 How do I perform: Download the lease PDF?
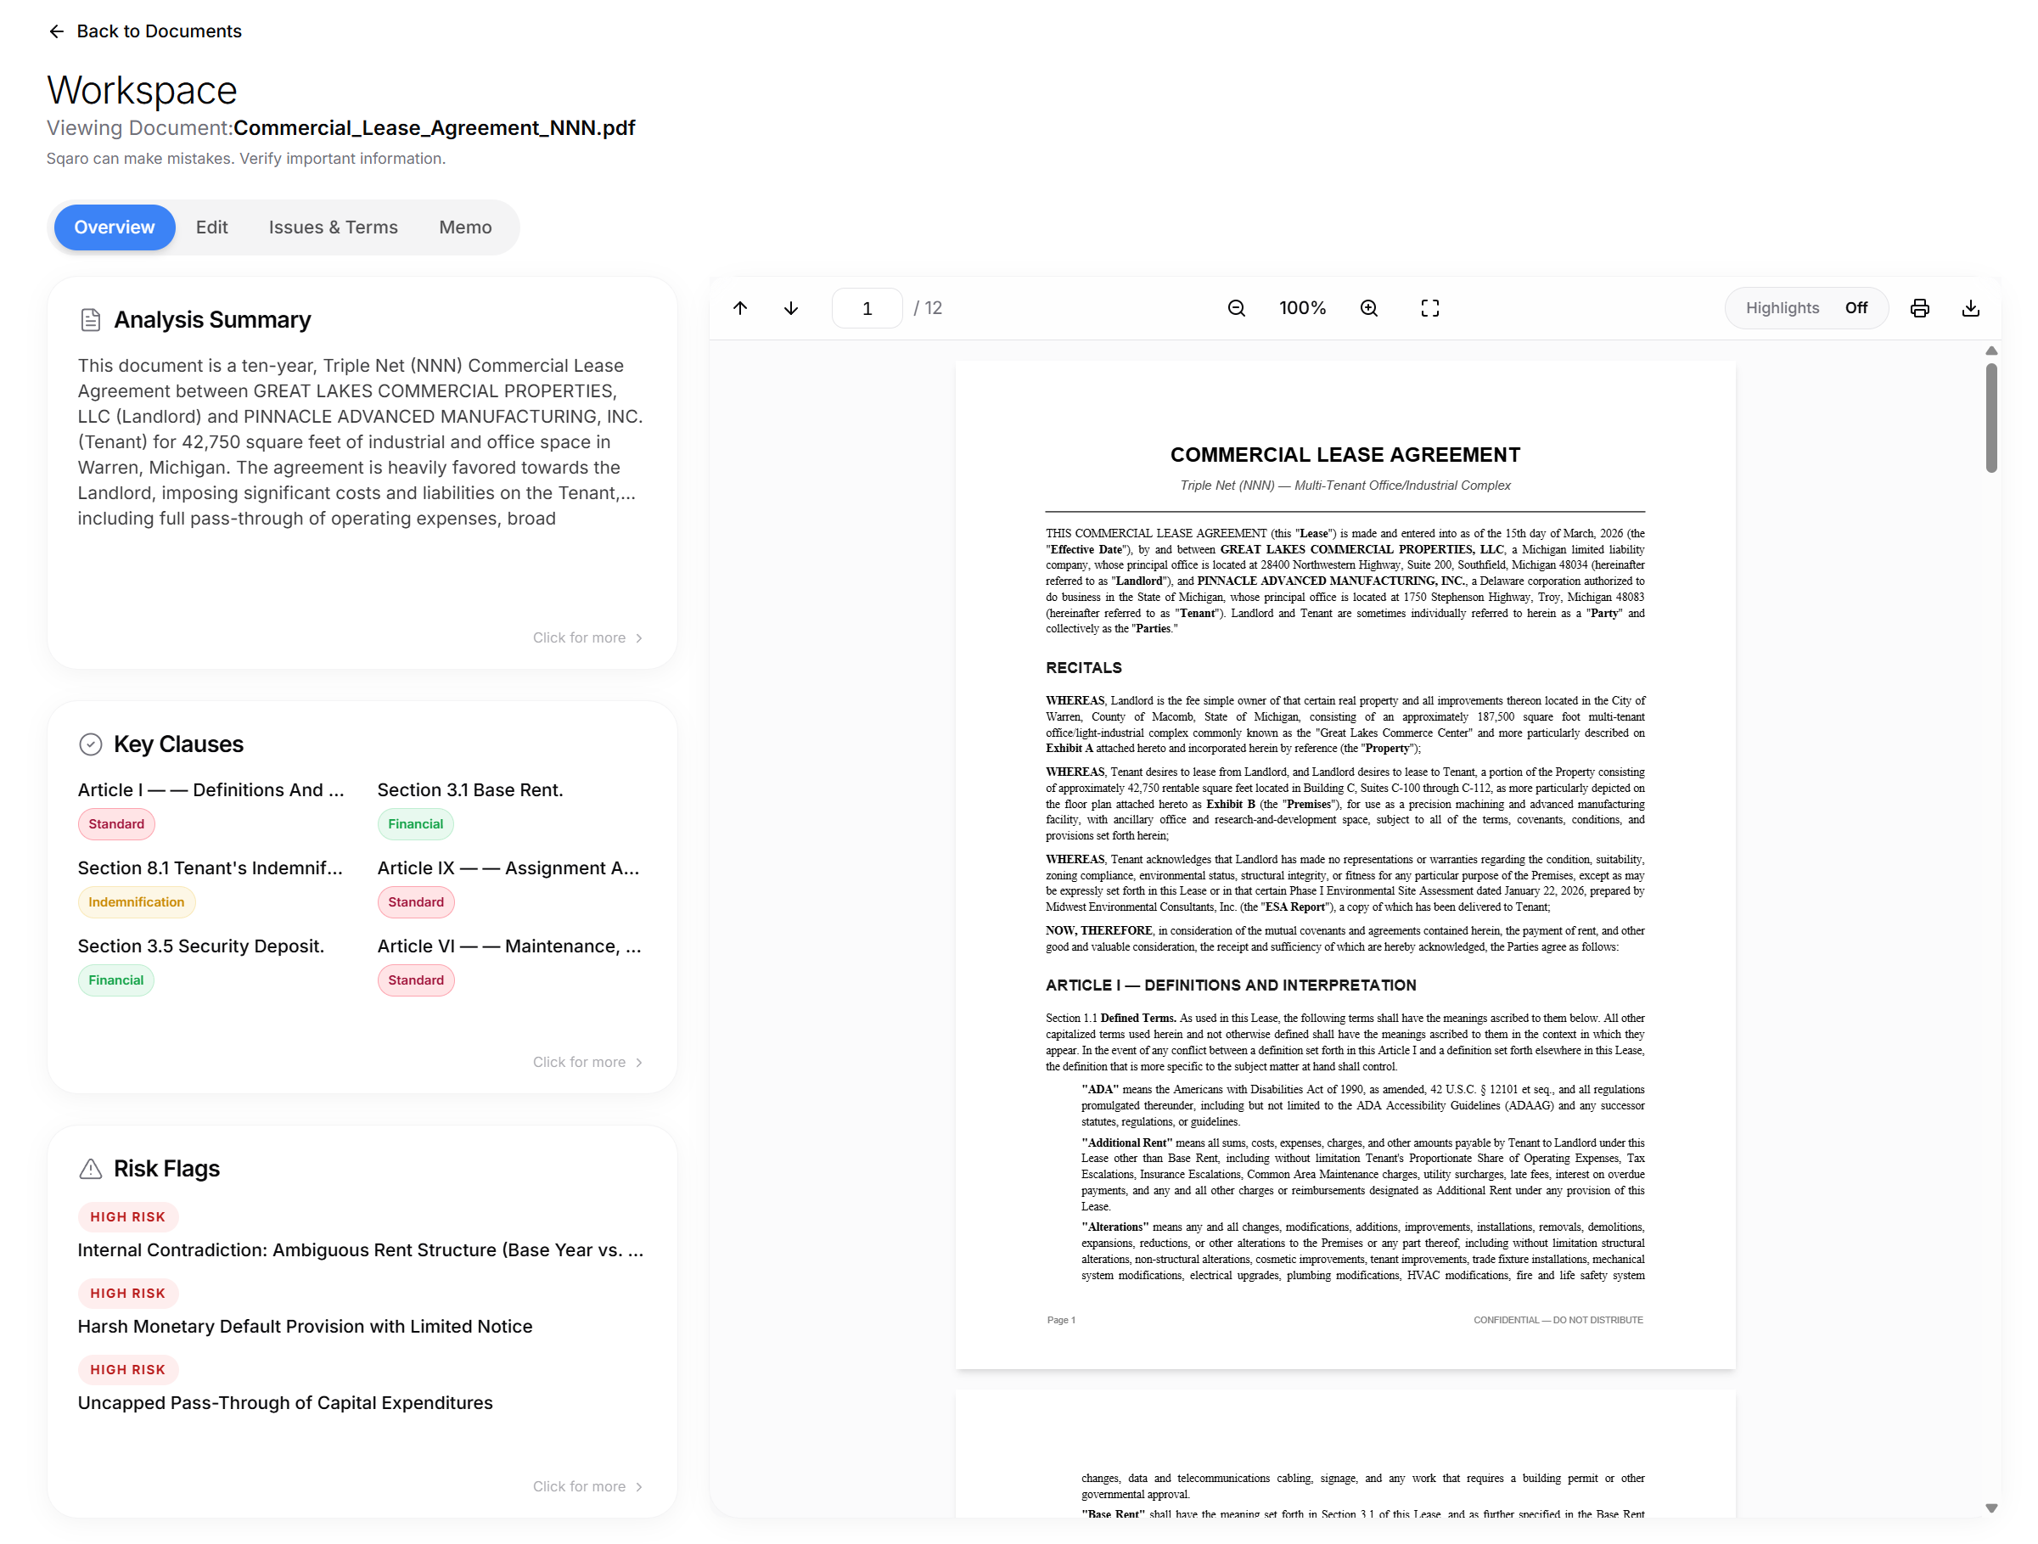1970,307
